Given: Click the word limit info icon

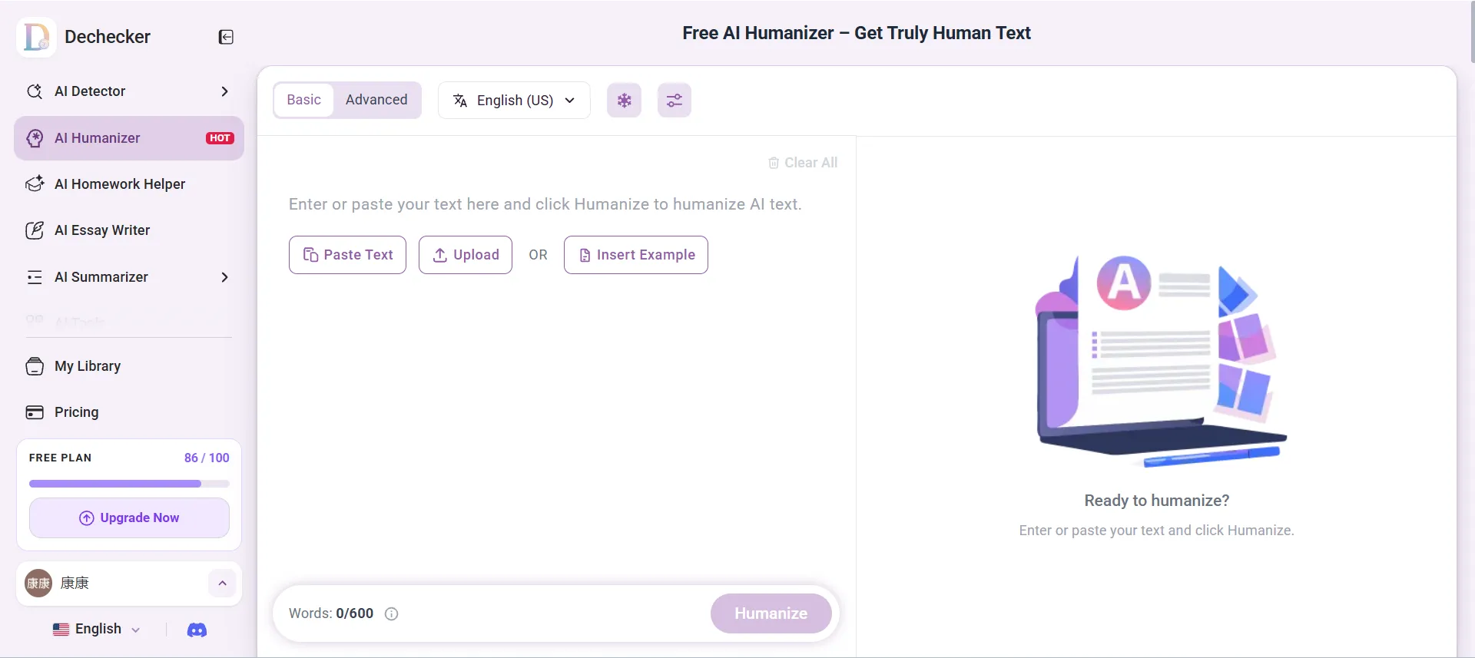Looking at the screenshot, I should 391,613.
